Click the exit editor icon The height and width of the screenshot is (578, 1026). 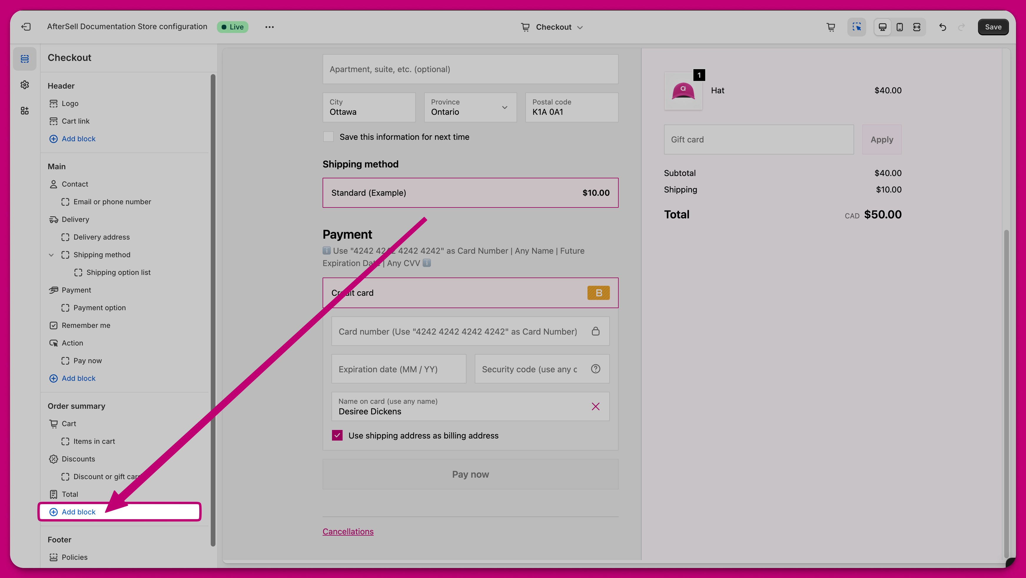coord(26,27)
